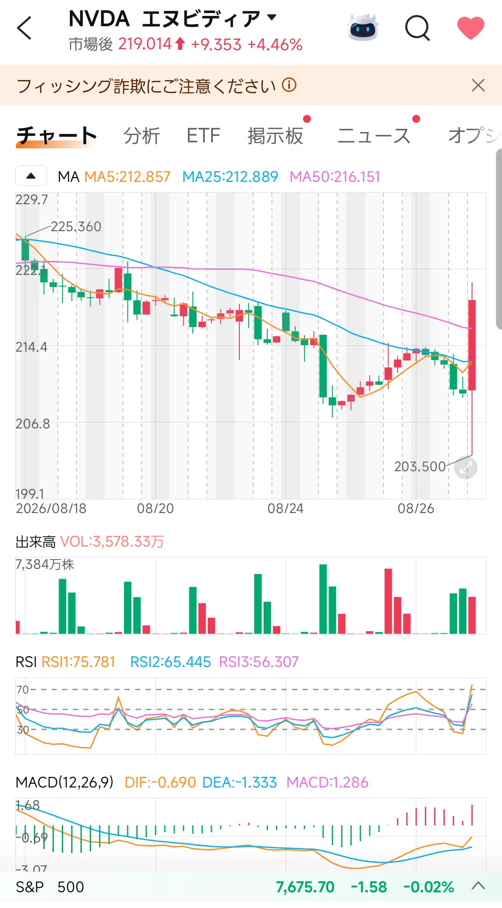502x908 pixels.
Task: Tap the info icon beside phishing warning
Action: pos(289,85)
